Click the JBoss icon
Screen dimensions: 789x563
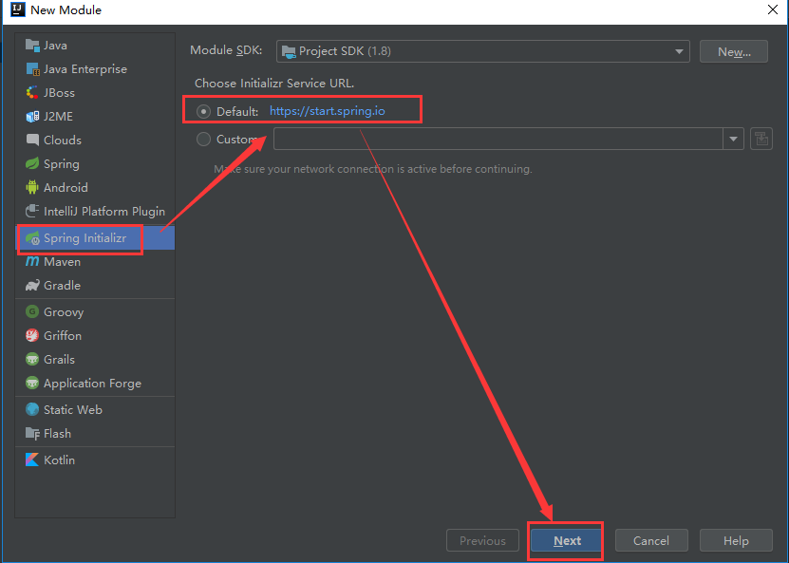tap(32, 93)
